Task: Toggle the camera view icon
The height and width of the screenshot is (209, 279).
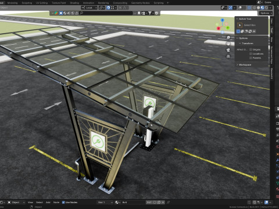Action: click(x=228, y=50)
